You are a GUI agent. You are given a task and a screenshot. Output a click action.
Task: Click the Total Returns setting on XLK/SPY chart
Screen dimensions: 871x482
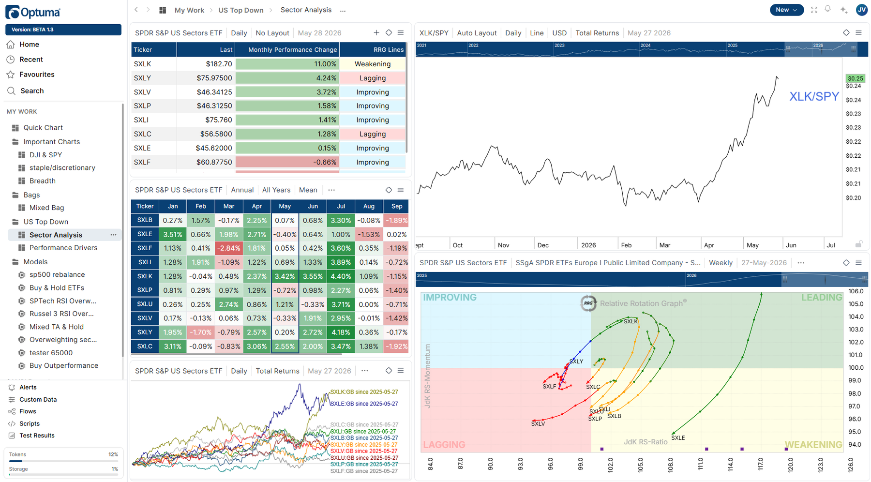(x=597, y=33)
